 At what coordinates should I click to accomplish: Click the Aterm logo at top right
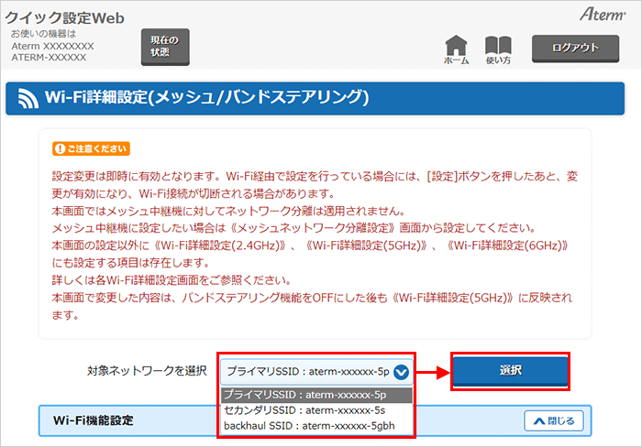(x=601, y=15)
